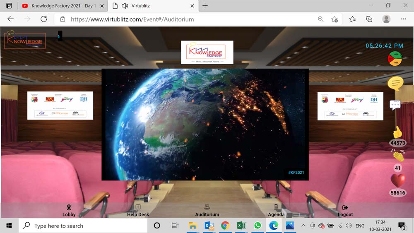The height and width of the screenshot is (233, 414).
Task: Open the white Q&A speech bubble icon
Action: (395, 105)
